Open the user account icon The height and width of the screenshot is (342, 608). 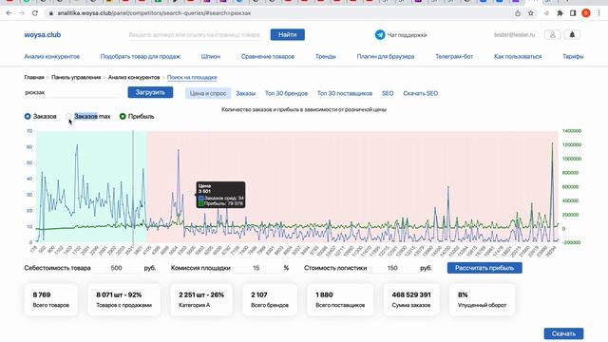click(x=553, y=34)
